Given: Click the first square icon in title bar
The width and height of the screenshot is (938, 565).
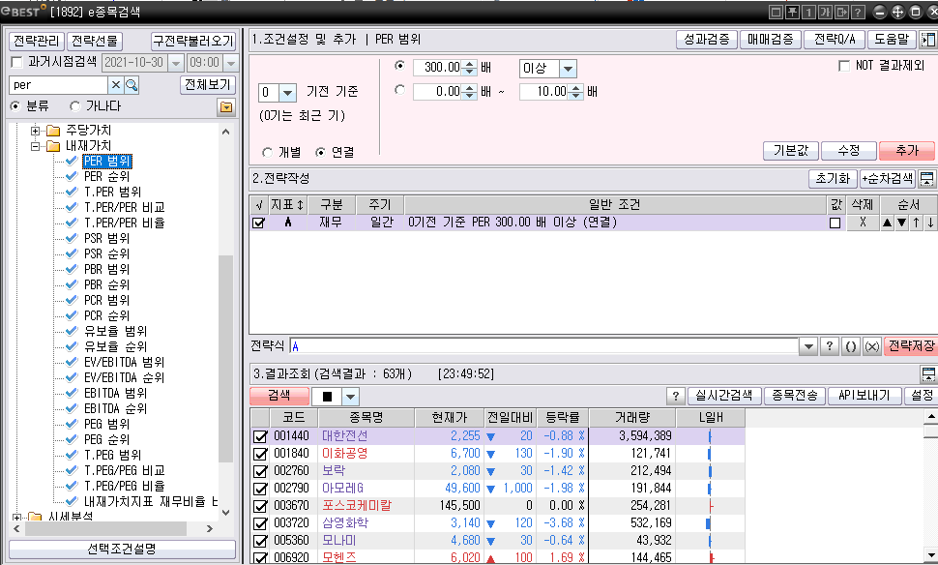Looking at the screenshot, I should point(776,12).
